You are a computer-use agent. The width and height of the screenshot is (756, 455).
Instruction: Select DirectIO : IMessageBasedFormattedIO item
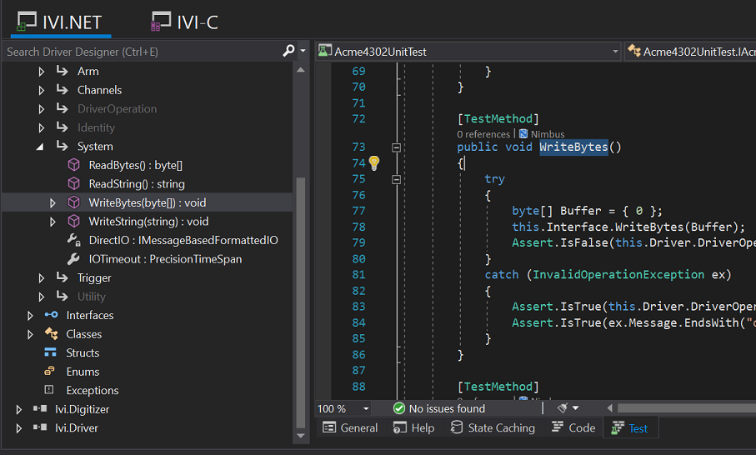coord(183,240)
